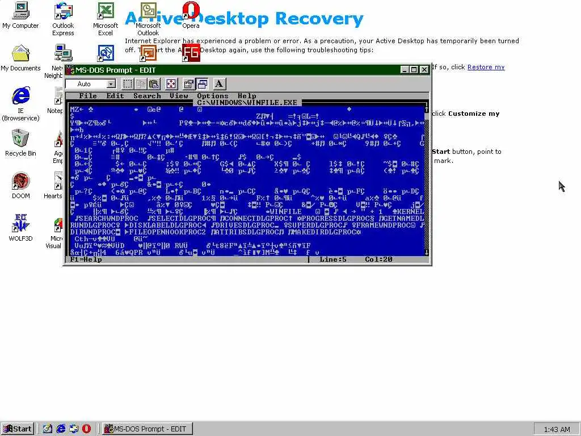Launch Internet Explorer from Quick Launch
This screenshot has height=436, width=581.
click(x=61, y=429)
